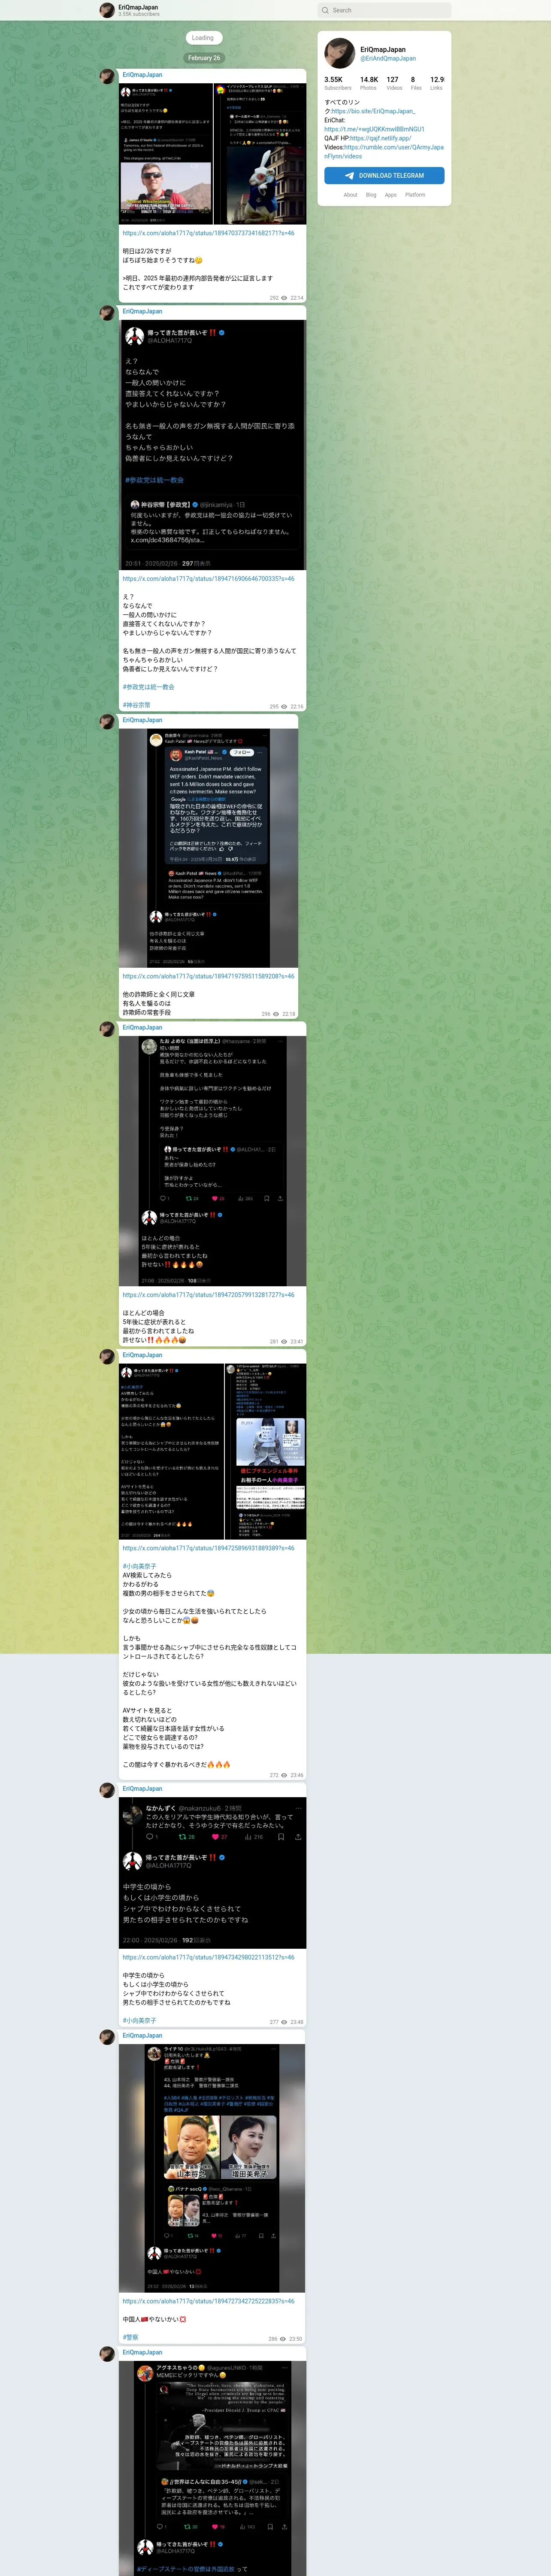Screen dimensions: 551x2576
Task: Open the Platform footer link
Action: coord(415,195)
